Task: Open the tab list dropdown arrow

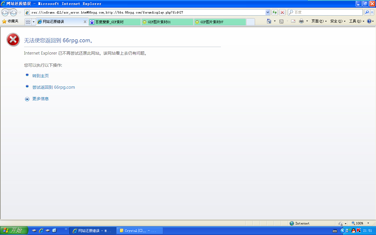Action: 33,22
